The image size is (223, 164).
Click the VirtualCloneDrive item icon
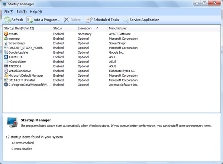tap(6, 71)
